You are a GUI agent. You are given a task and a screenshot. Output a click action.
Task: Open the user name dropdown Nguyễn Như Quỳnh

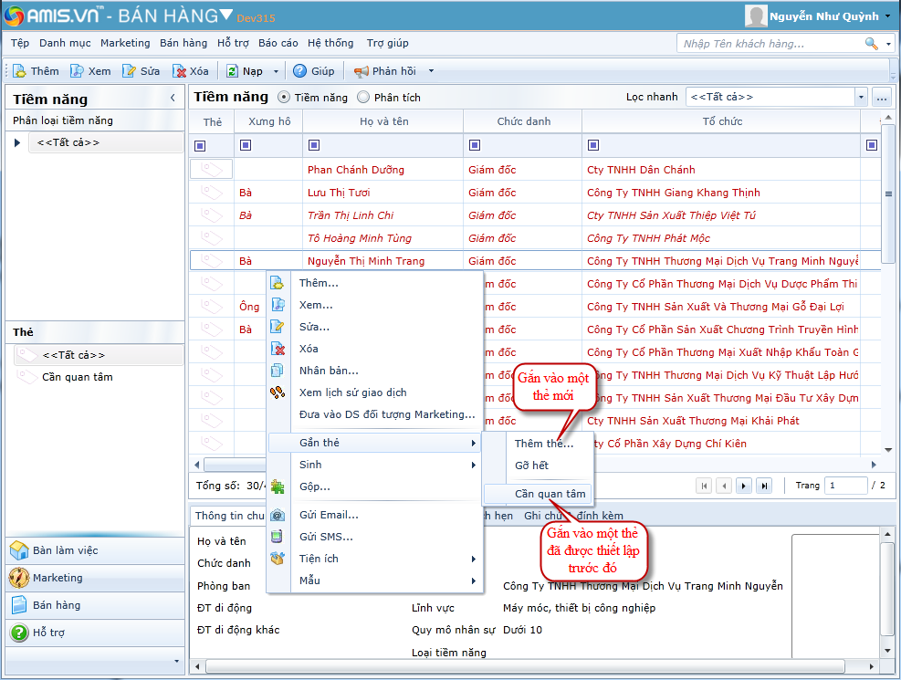pos(885,16)
